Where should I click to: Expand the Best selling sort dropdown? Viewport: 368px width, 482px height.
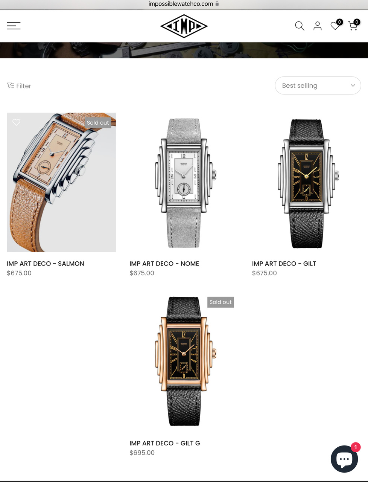[318, 85]
